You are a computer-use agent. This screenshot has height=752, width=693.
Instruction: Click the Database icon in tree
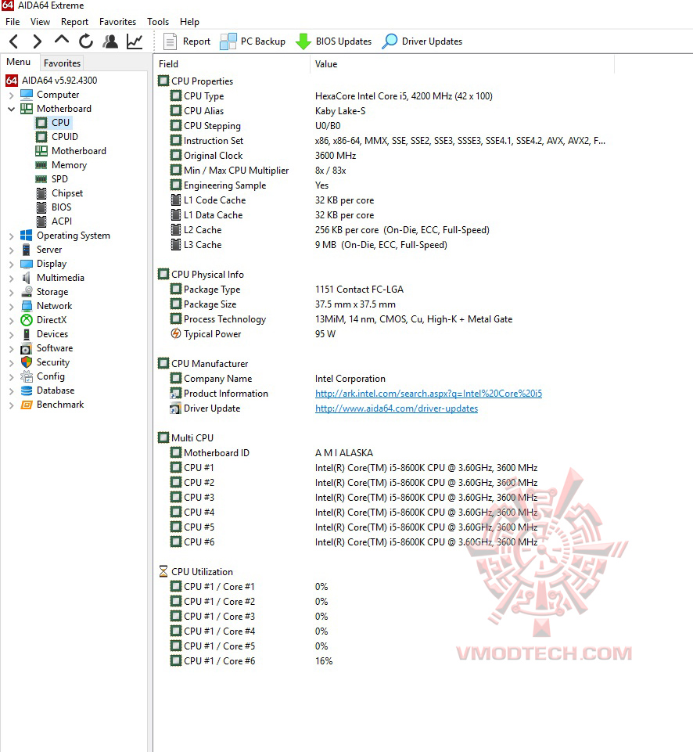click(27, 390)
